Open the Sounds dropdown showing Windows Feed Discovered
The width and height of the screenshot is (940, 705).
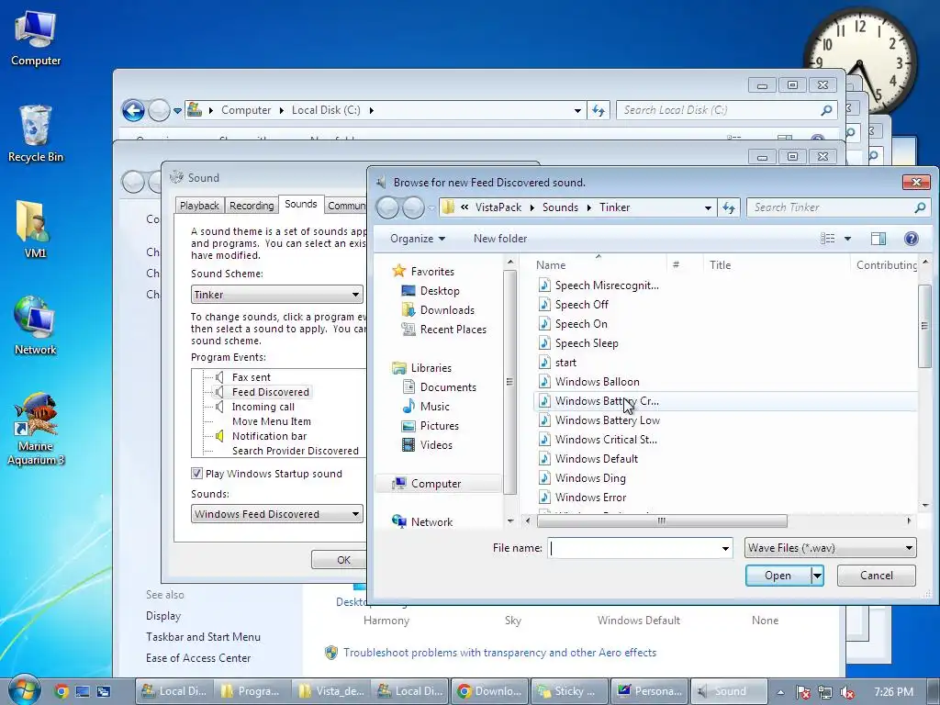point(277,514)
